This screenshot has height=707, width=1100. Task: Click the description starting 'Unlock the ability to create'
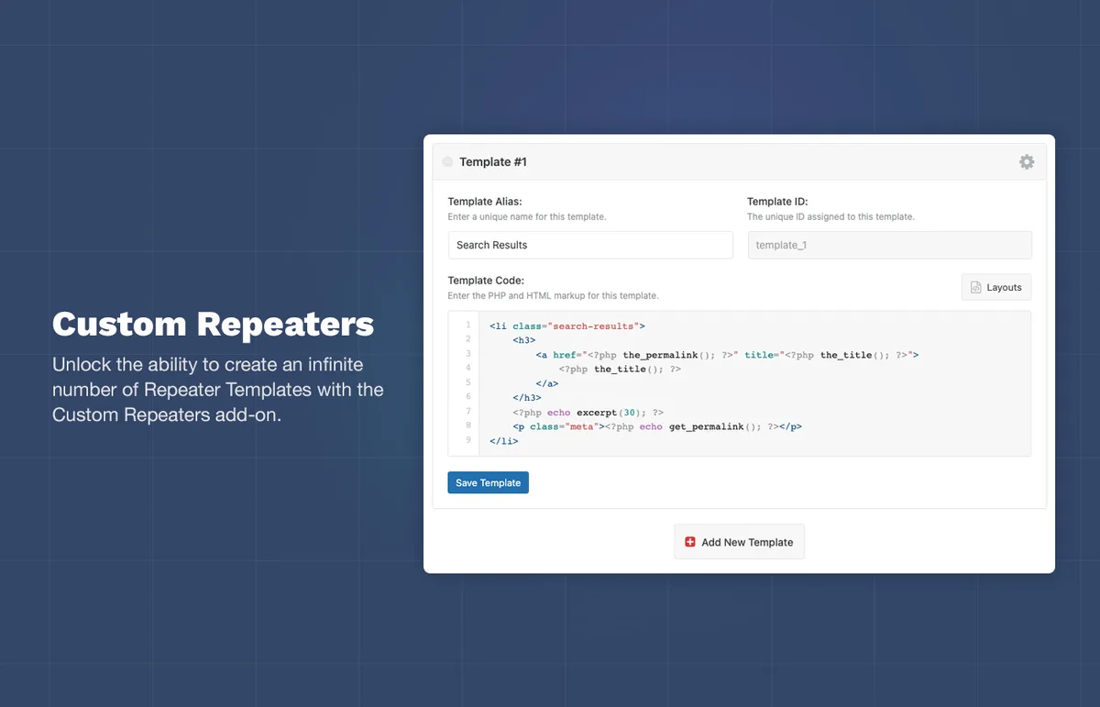(x=218, y=390)
